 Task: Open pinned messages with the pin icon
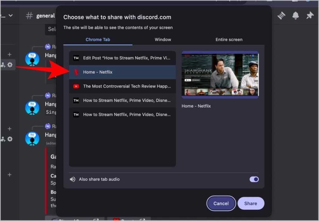click(x=310, y=15)
